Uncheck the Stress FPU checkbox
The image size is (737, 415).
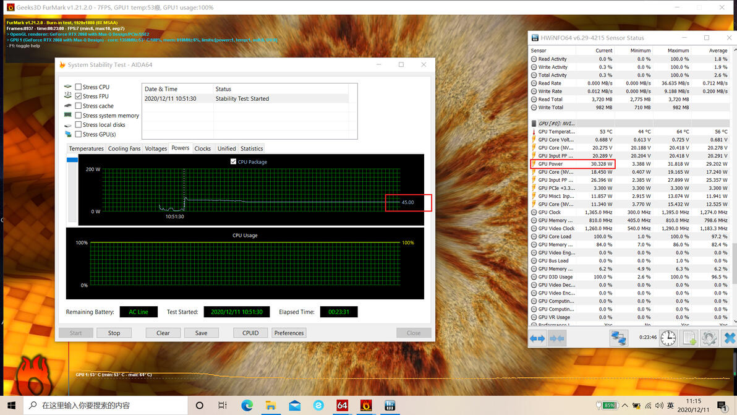click(x=78, y=96)
